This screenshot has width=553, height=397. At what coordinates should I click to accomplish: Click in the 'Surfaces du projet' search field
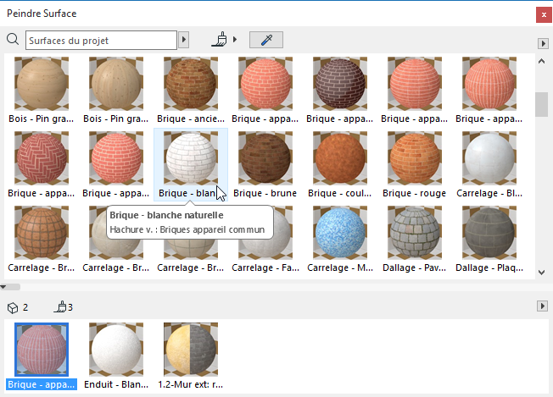tap(100, 40)
